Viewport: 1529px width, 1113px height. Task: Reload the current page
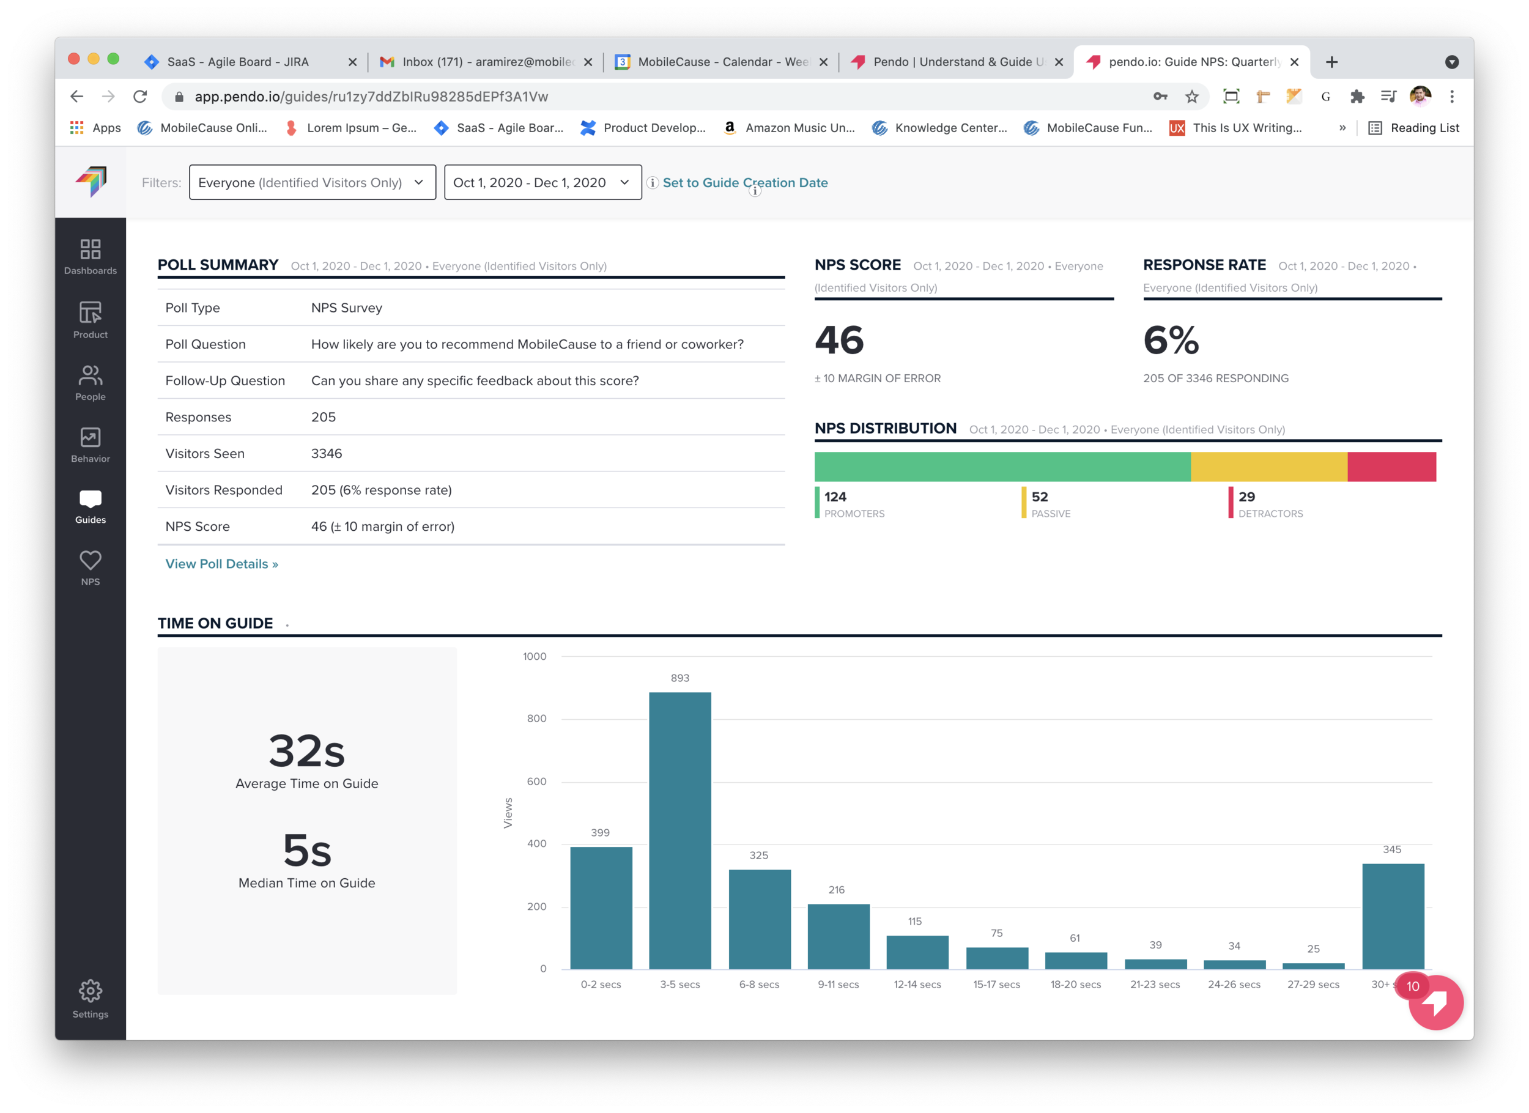click(140, 97)
